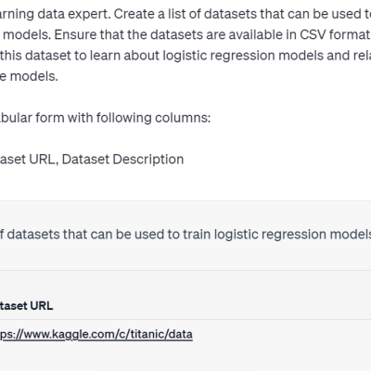Viewport: 371px width, 371px height.
Task: Click the response line about training logistic regression
Action: pos(185,235)
